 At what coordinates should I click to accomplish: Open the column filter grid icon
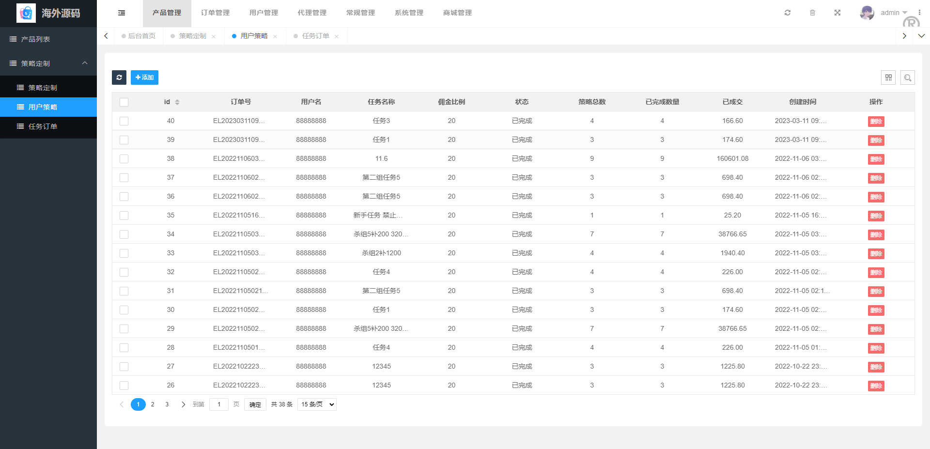click(x=888, y=77)
